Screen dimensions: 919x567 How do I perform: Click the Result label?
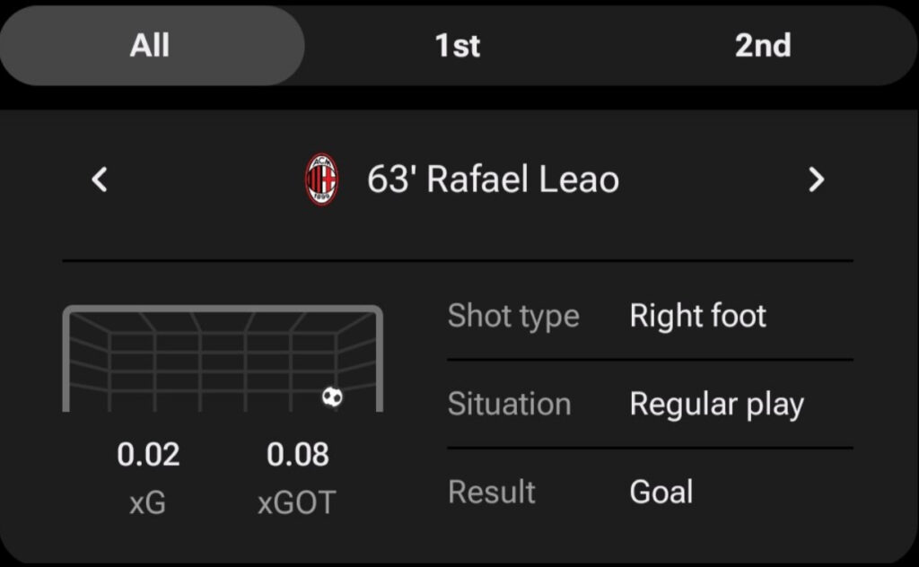492,492
